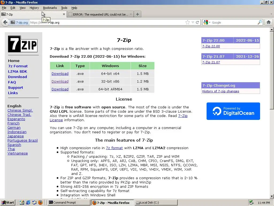Click the first quick launch notepad icon
Viewport: 274px width, 206px height.
(22, 203)
